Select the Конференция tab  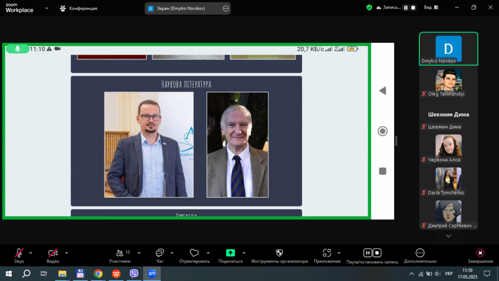tap(78, 8)
